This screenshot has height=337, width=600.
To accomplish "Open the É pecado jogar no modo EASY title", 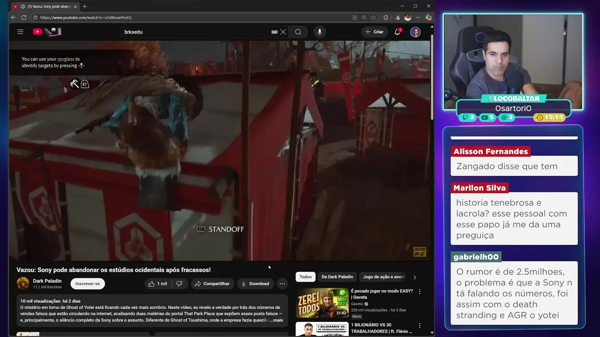I will [382, 294].
